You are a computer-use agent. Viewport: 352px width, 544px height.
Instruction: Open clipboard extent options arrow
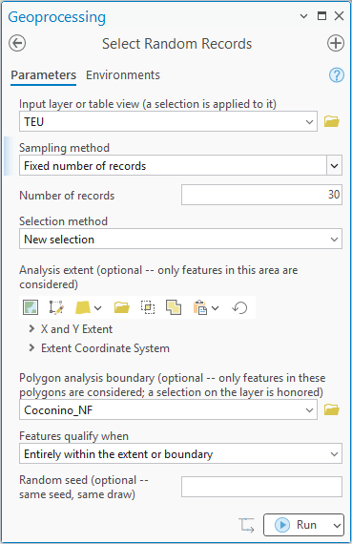point(215,307)
